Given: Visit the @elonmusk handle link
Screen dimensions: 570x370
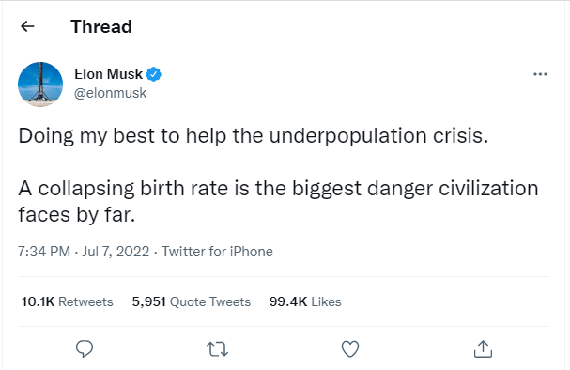Looking at the screenshot, I should [x=111, y=93].
